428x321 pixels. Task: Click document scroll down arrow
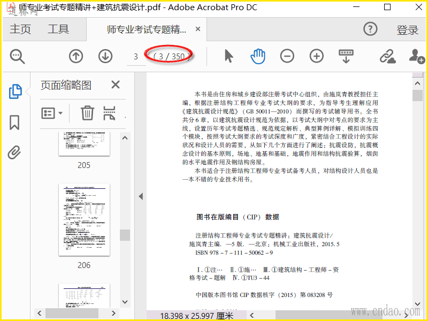coord(417,304)
